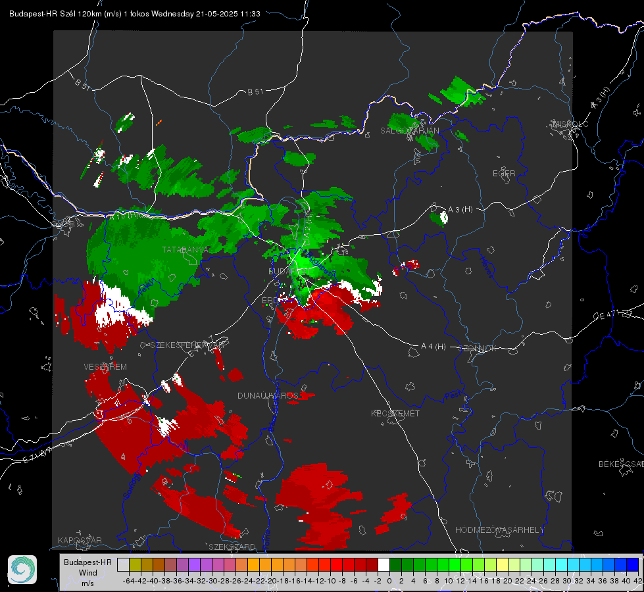The height and width of the screenshot is (592, 644).
Task: Click the swirl logo icon beside the legend
Action: 22,570
